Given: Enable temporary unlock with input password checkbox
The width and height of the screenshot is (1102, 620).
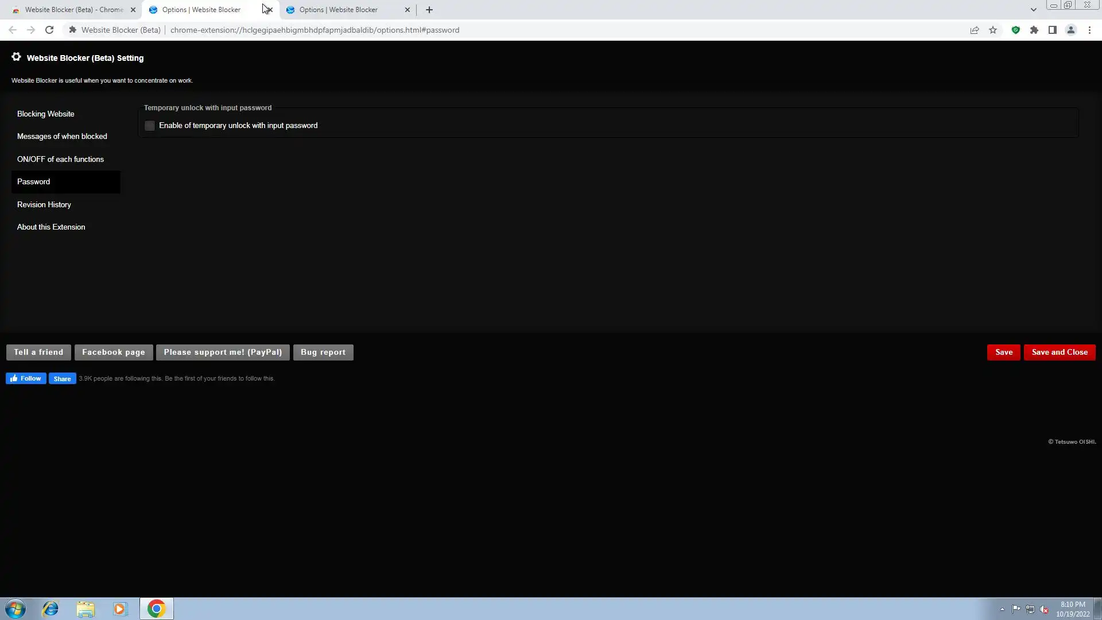Looking at the screenshot, I should [150, 126].
